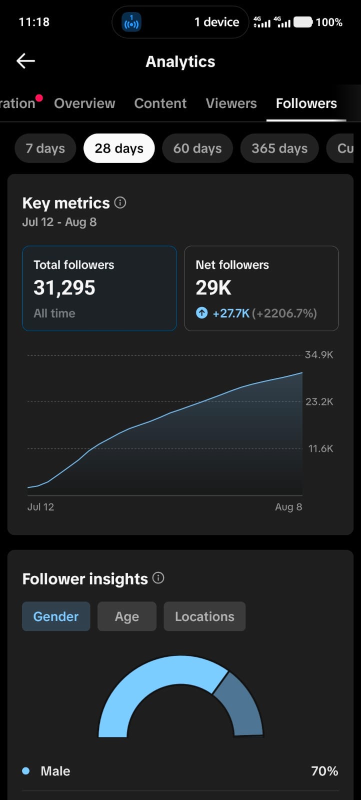The width and height of the screenshot is (361, 800).
Task: Switch to the Overview tab
Action: point(84,103)
